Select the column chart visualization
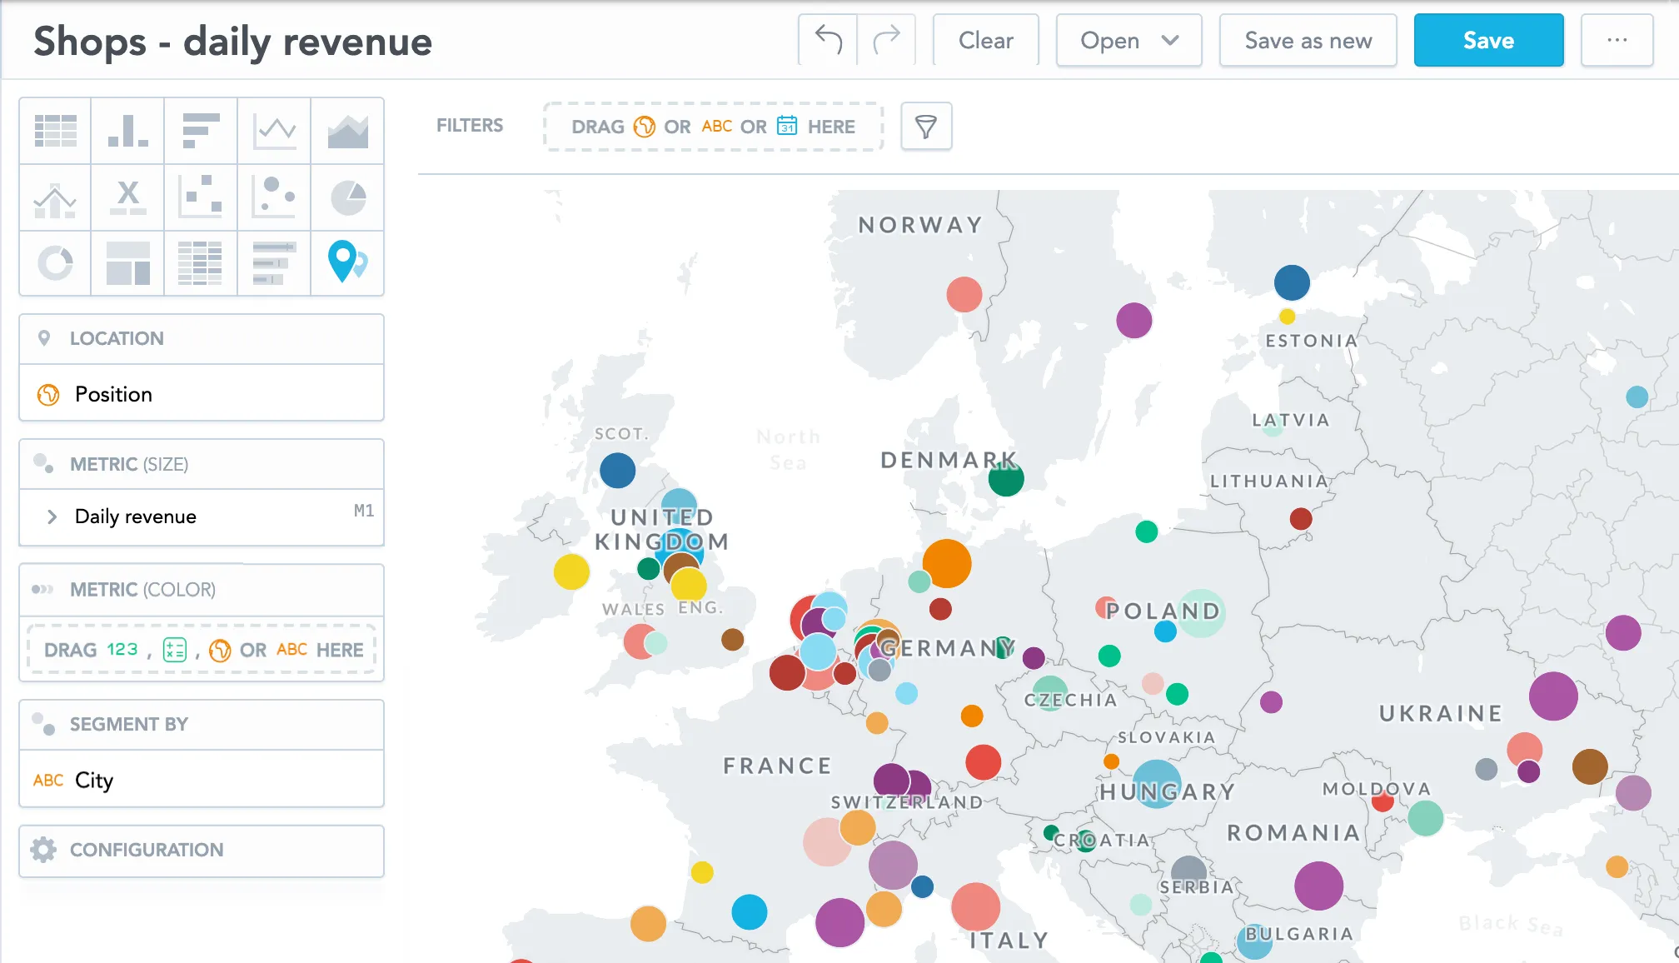 pos(127,131)
